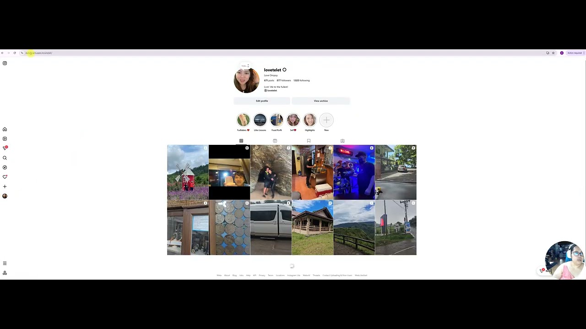The image size is (586, 329).
Task: Open Messages icon with notification badge
Action: click(x=5, y=148)
